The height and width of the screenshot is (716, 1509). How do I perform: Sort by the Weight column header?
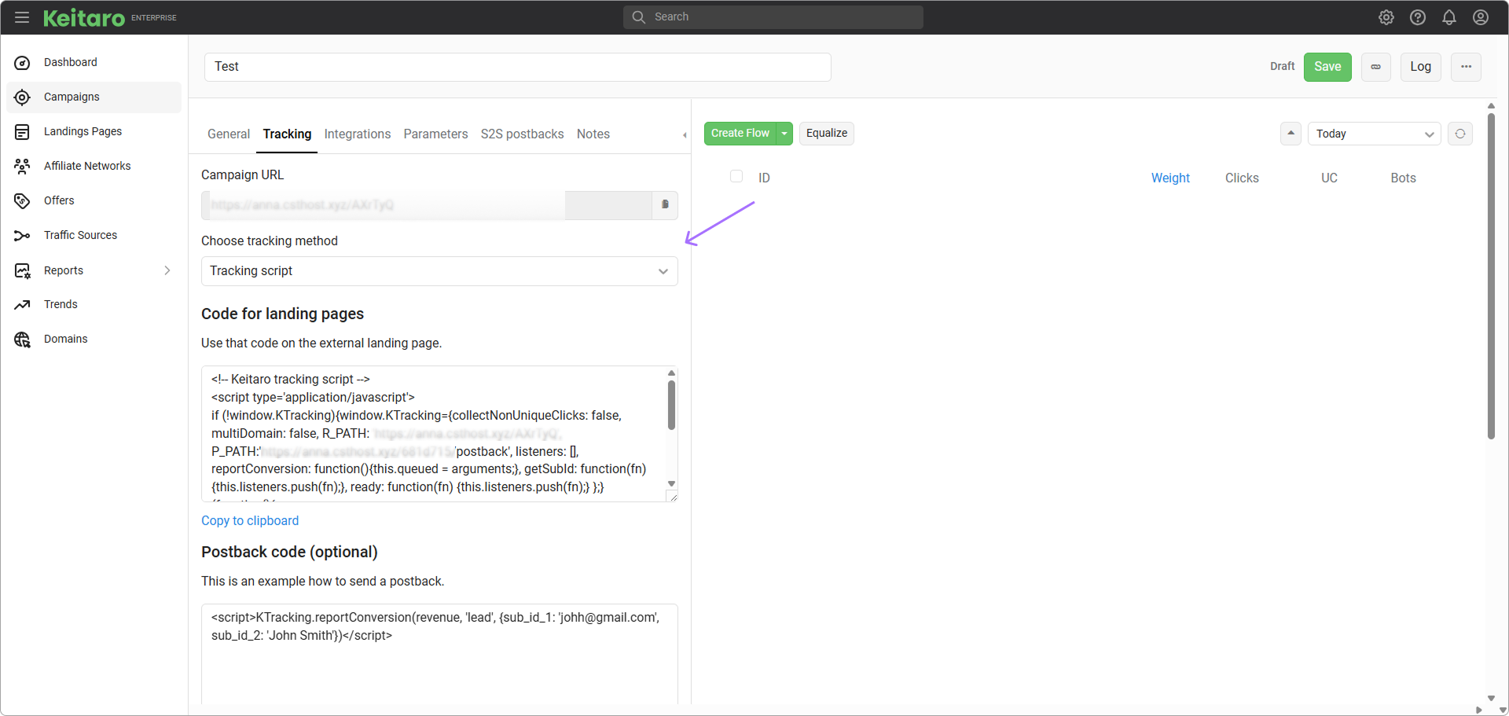tap(1170, 178)
